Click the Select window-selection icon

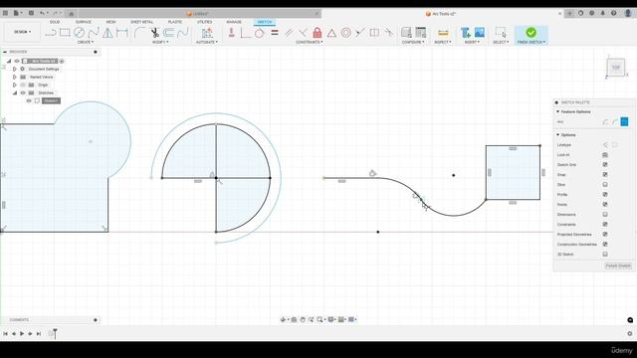[x=501, y=33]
